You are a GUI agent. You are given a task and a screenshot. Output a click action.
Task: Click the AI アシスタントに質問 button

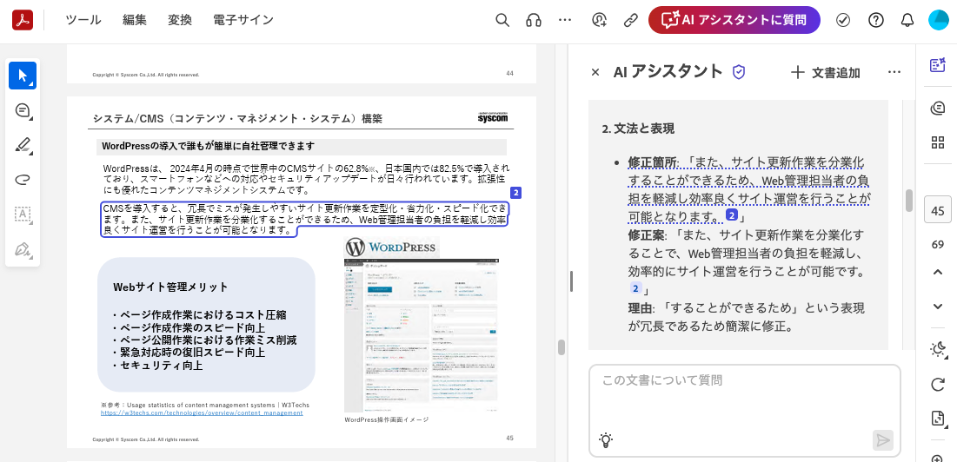pos(734,20)
